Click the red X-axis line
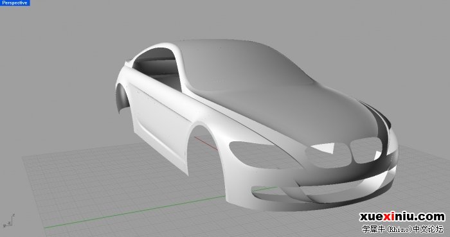 coord(206,143)
